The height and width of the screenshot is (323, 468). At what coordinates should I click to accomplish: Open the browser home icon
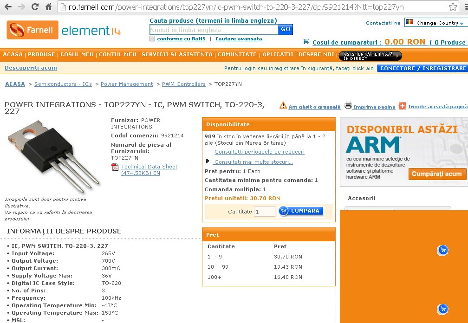point(49,6)
